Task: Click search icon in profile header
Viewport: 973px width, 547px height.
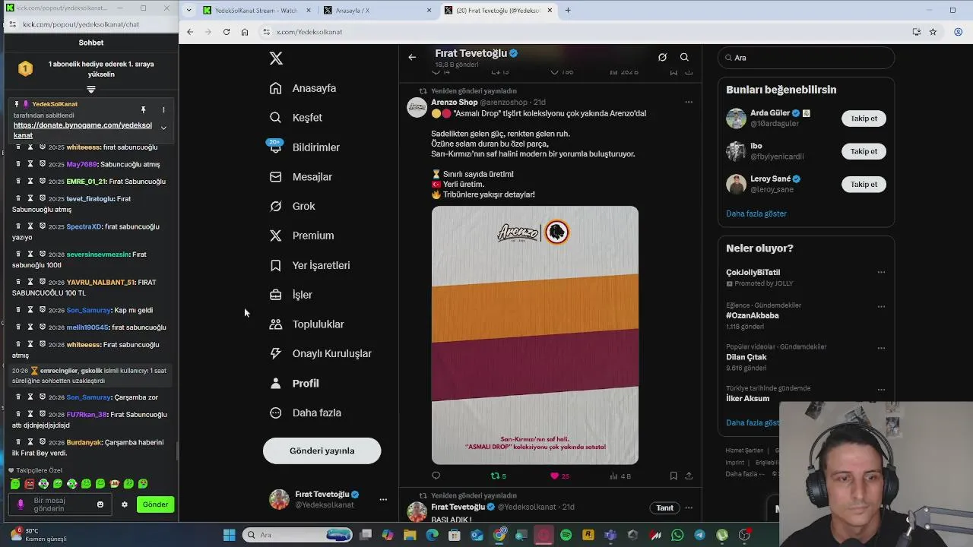Action: pos(684,57)
